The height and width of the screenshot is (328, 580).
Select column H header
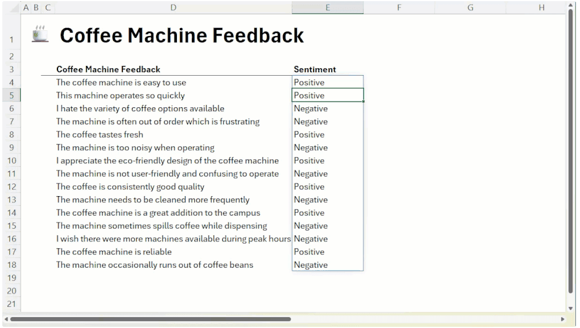coord(541,7)
